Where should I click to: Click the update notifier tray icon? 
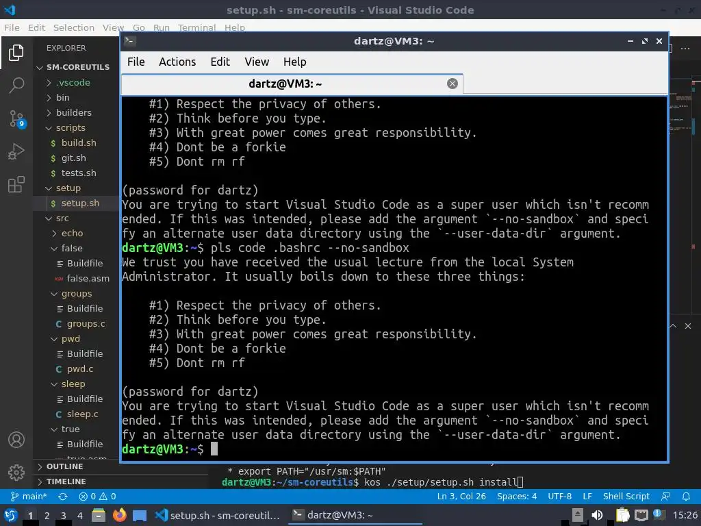click(x=658, y=515)
